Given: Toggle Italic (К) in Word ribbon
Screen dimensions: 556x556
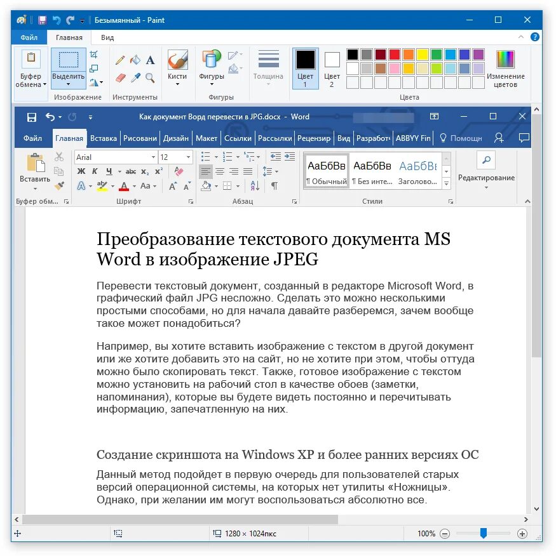Looking at the screenshot, I should coord(95,171).
